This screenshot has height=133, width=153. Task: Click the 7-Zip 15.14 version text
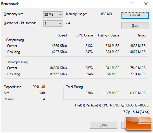[x=136, y=112]
